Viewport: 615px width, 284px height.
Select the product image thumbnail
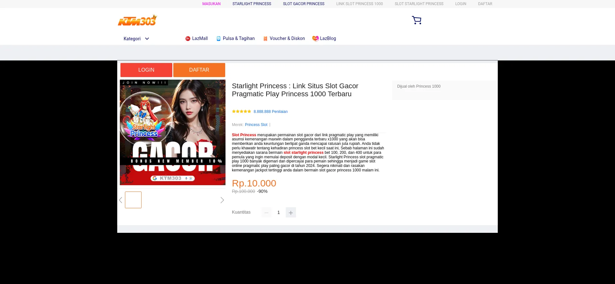click(133, 200)
